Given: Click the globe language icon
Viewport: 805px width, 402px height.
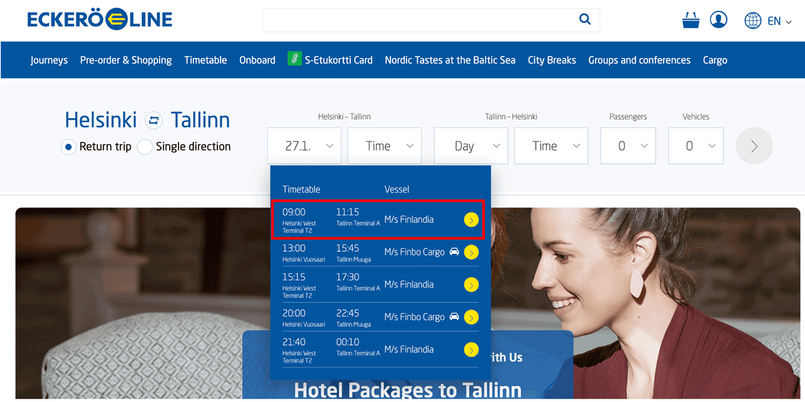Looking at the screenshot, I should click(753, 21).
